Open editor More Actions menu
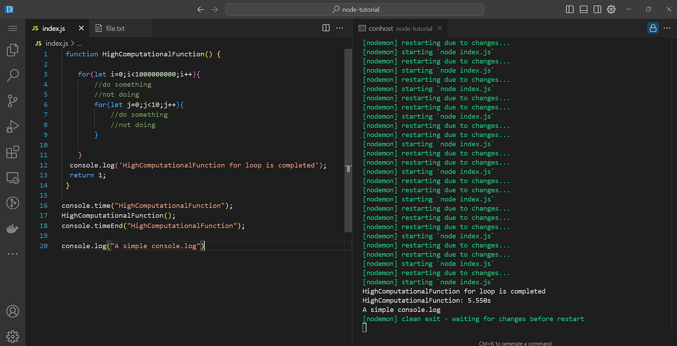This screenshot has height=346, width=677. pyautogui.click(x=340, y=28)
